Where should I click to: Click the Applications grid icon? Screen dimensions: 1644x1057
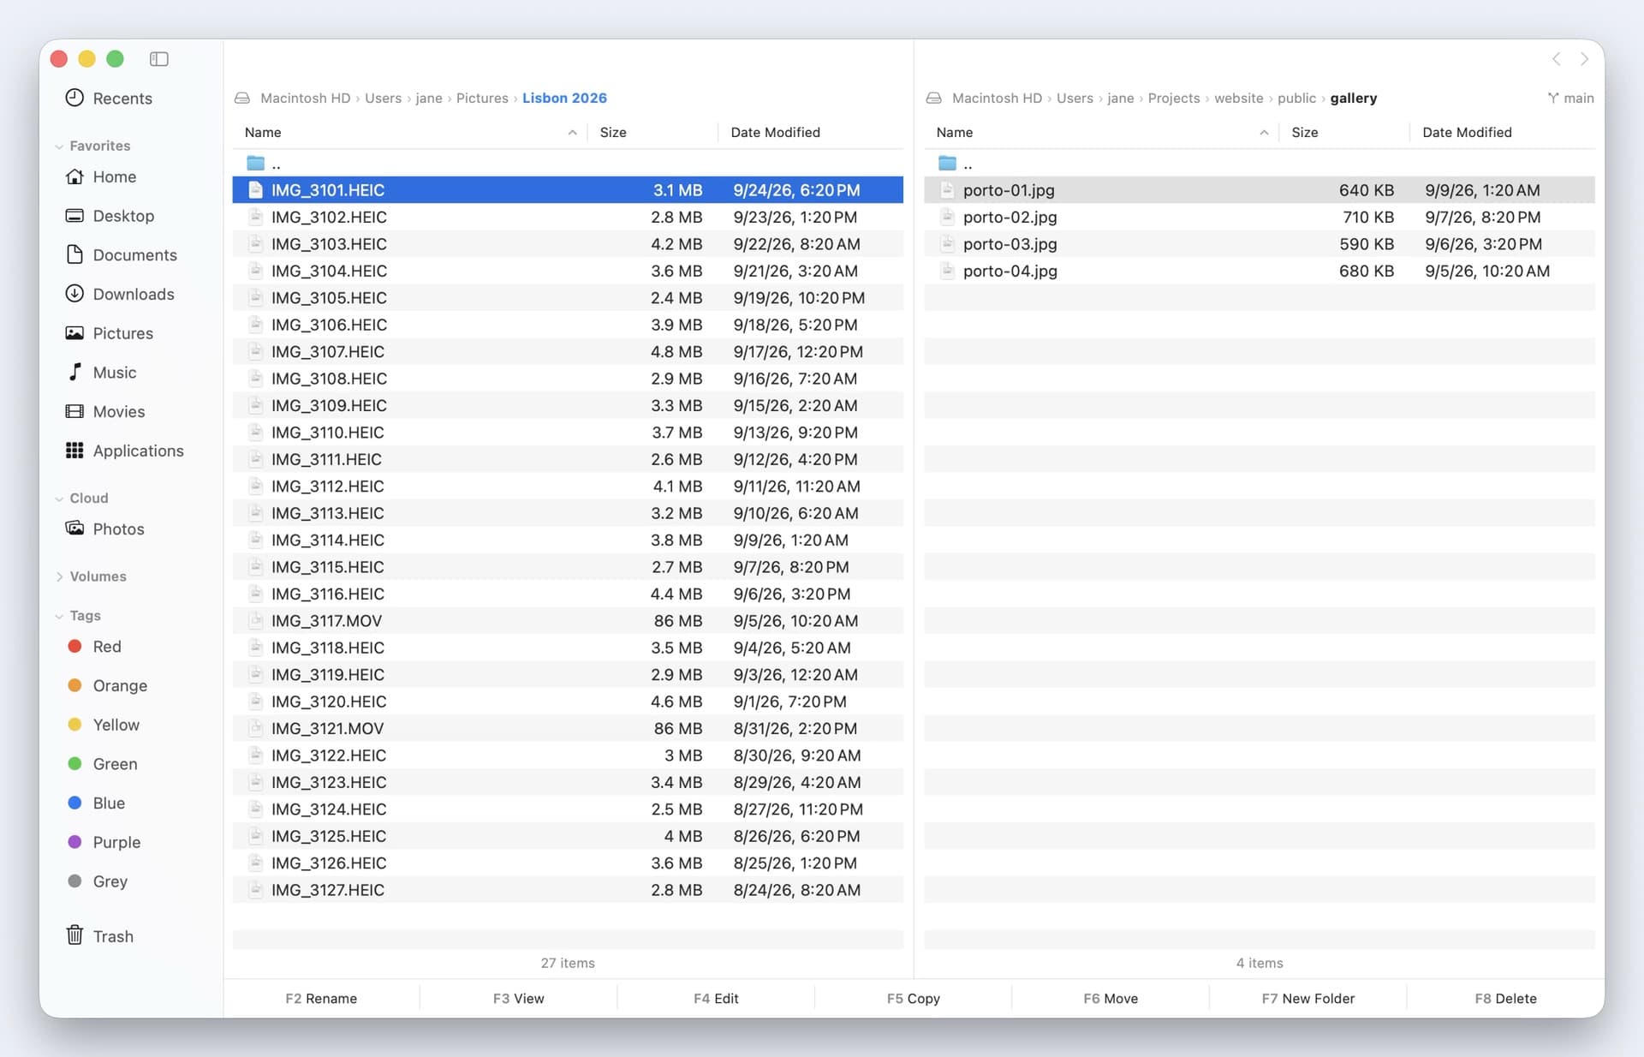pos(74,451)
